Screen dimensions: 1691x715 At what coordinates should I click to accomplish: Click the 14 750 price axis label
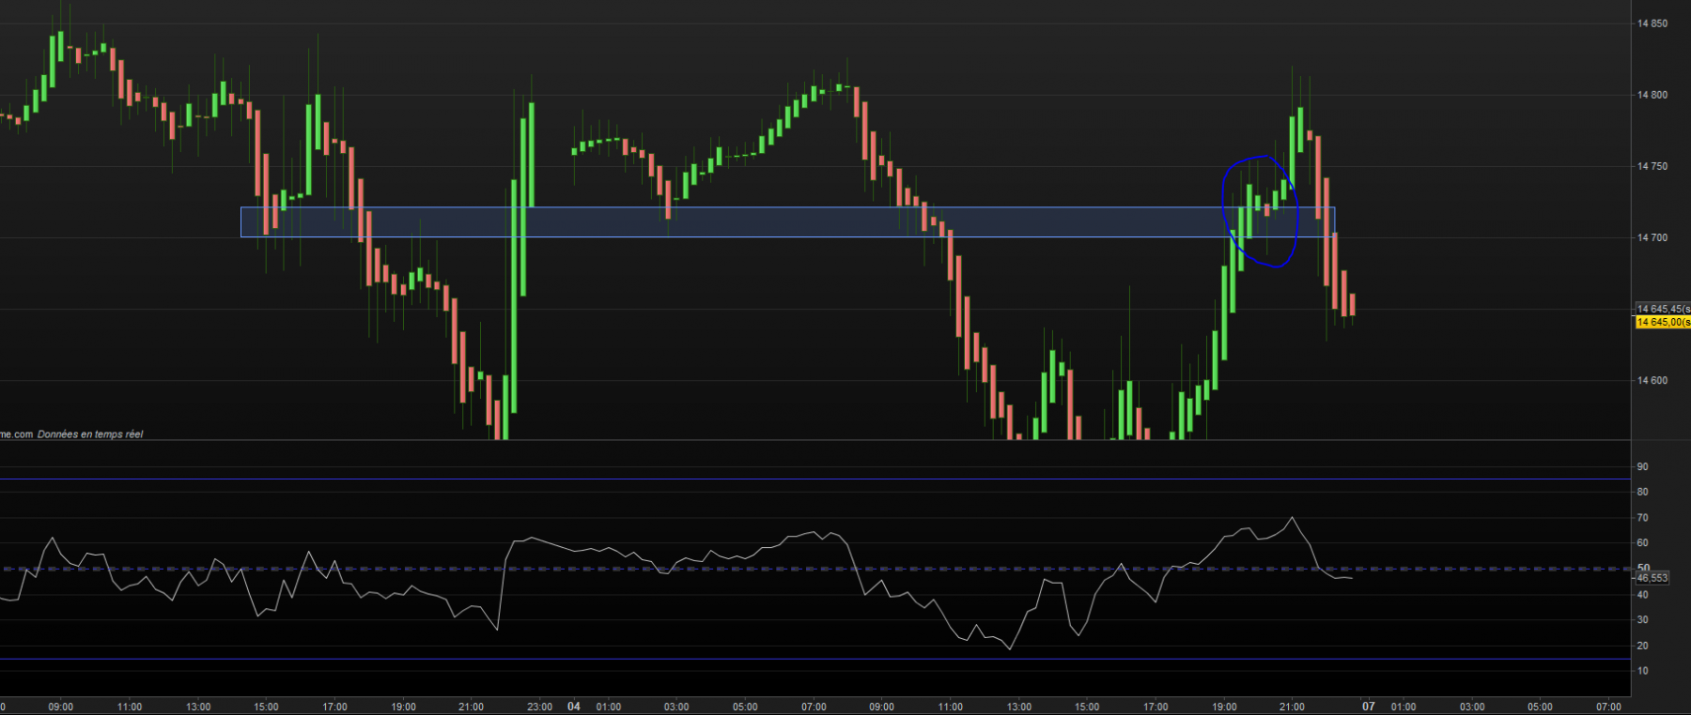pos(1652,166)
